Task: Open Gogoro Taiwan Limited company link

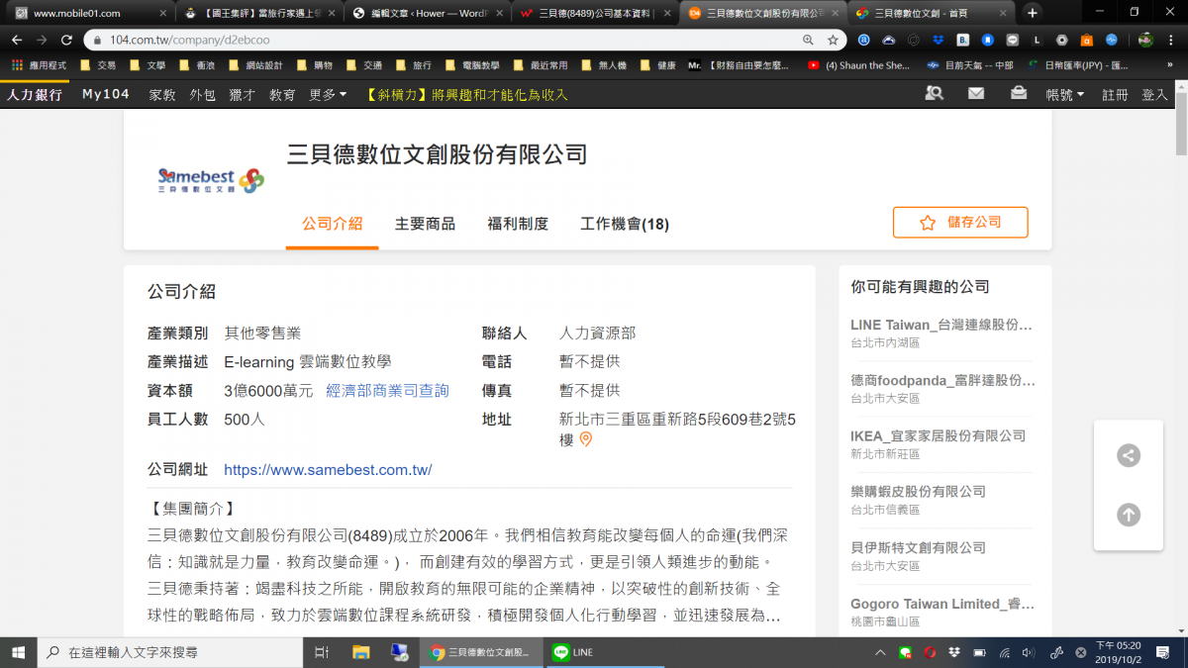Action: (941, 604)
